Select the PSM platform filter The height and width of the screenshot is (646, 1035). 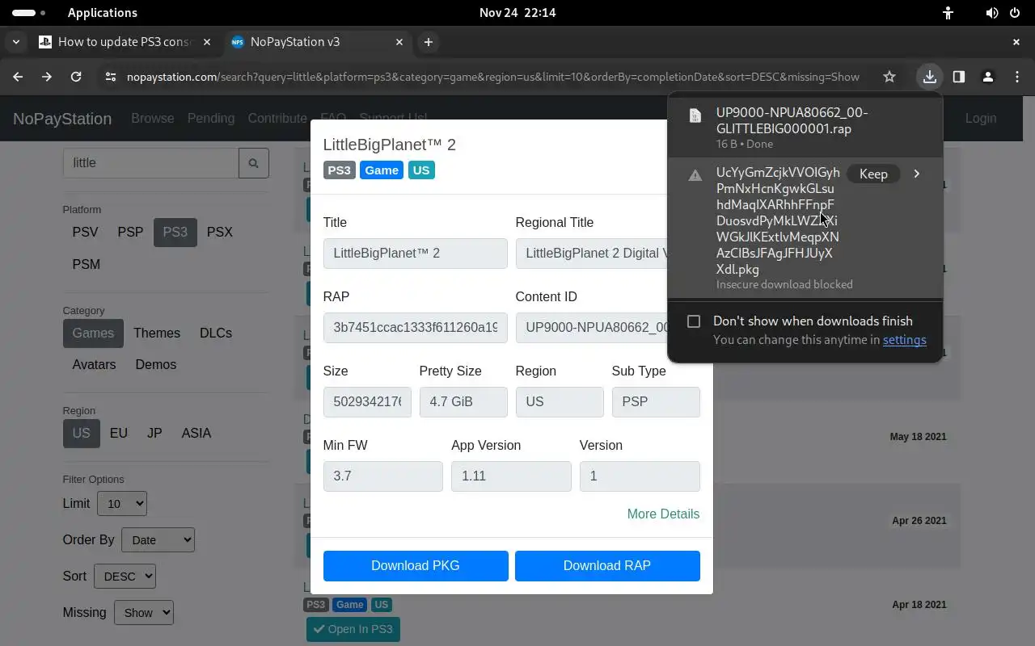(86, 265)
